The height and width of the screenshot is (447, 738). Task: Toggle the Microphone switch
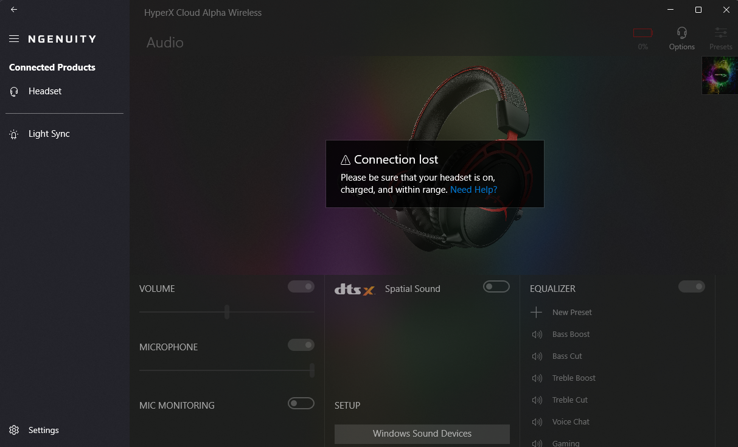click(x=301, y=345)
